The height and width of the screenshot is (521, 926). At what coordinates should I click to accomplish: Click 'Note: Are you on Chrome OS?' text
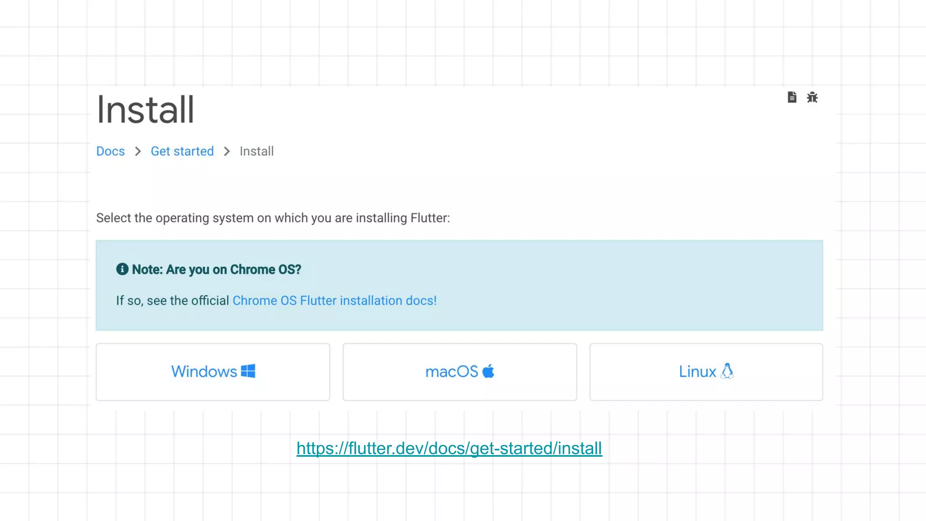pos(217,270)
